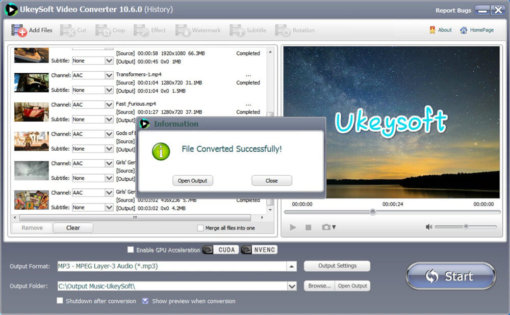Close the Information dialog
The height and width of the screenshot is (315, 510).
[272, 180]
